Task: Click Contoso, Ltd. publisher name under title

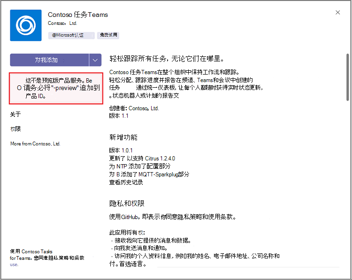Action: [x=62, y=23]
